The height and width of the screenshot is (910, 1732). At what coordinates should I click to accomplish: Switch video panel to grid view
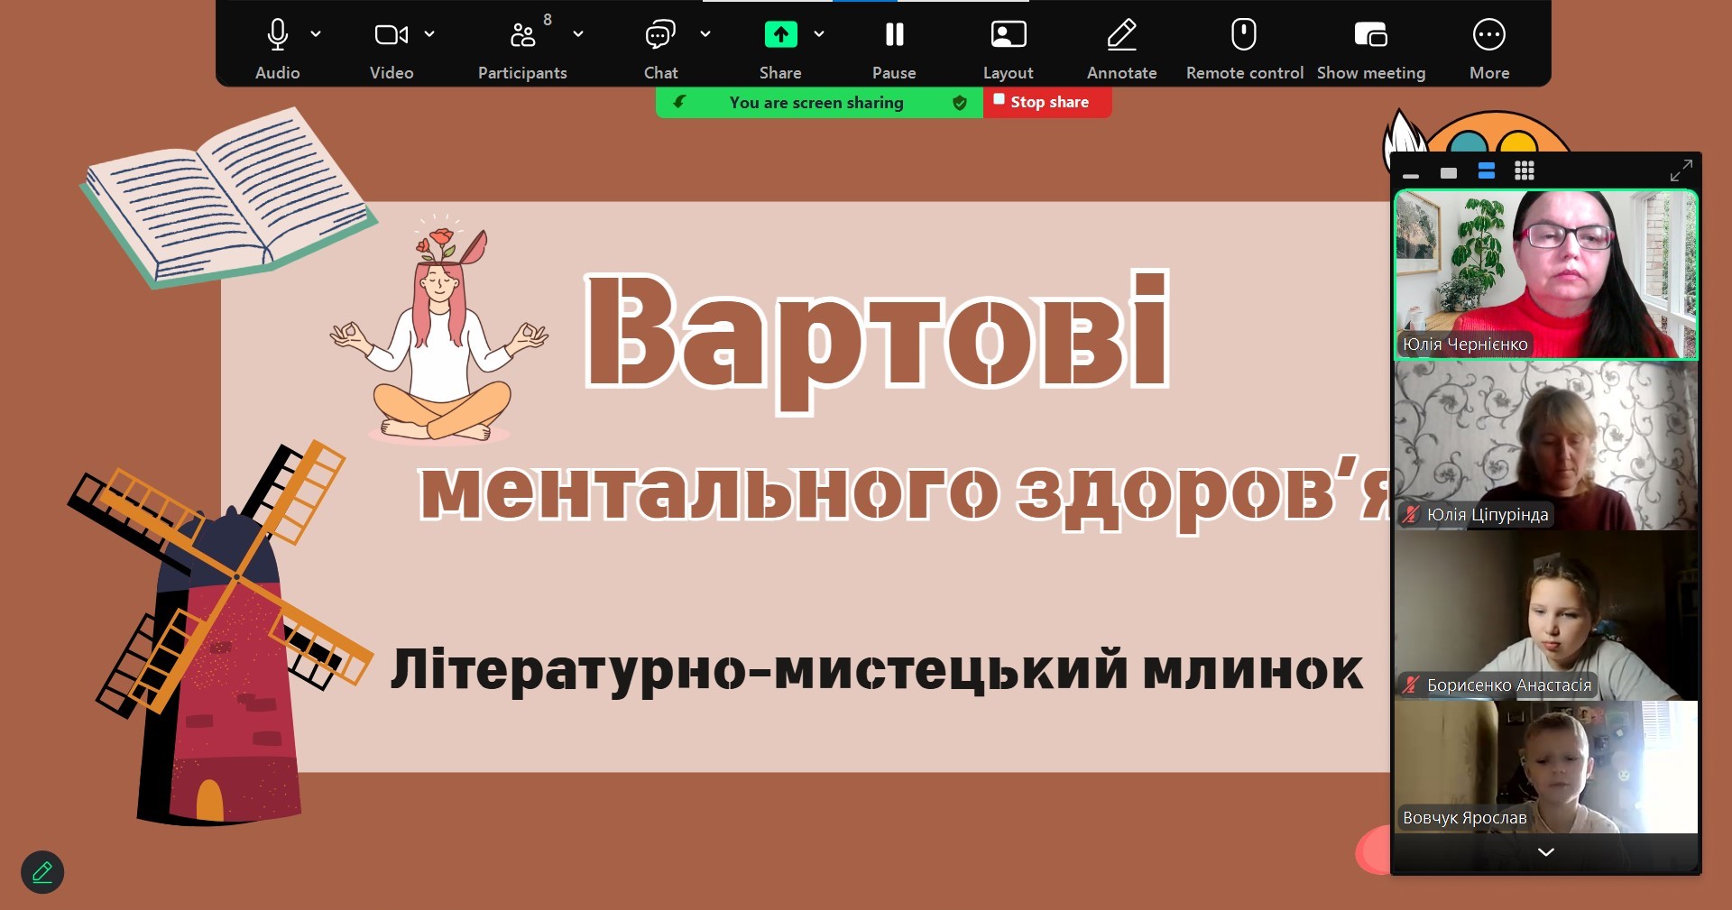click(1524, 171)
